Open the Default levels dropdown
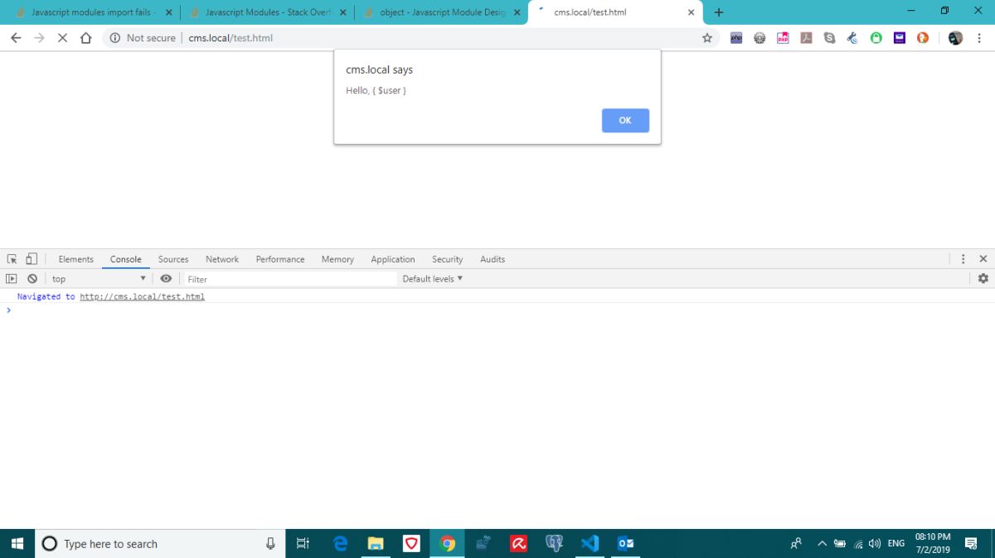The height and width of the screenshot is (558, 995). [433, 279]
